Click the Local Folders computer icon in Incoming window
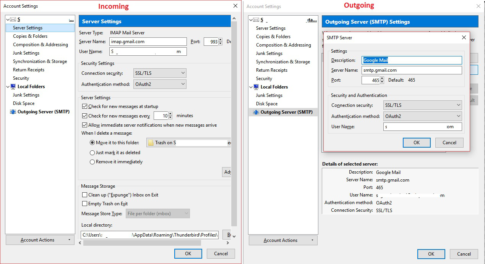 pyautogui.click(x=13, y=87)
